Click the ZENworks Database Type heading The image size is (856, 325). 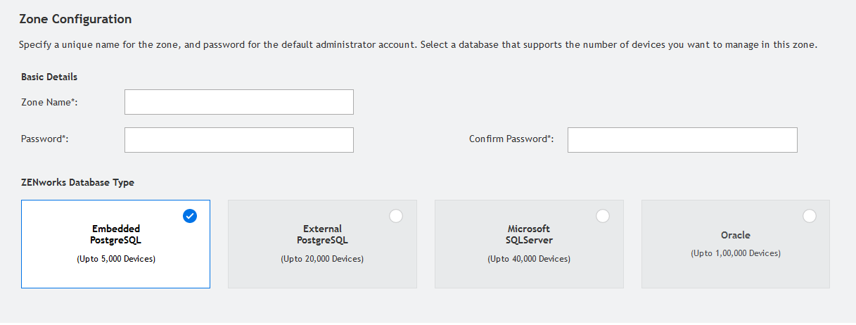(77, 183)
